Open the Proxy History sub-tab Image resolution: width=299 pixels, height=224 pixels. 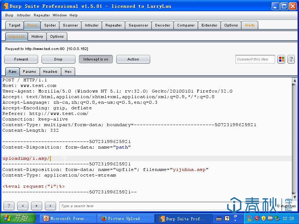tap(37, 36)
